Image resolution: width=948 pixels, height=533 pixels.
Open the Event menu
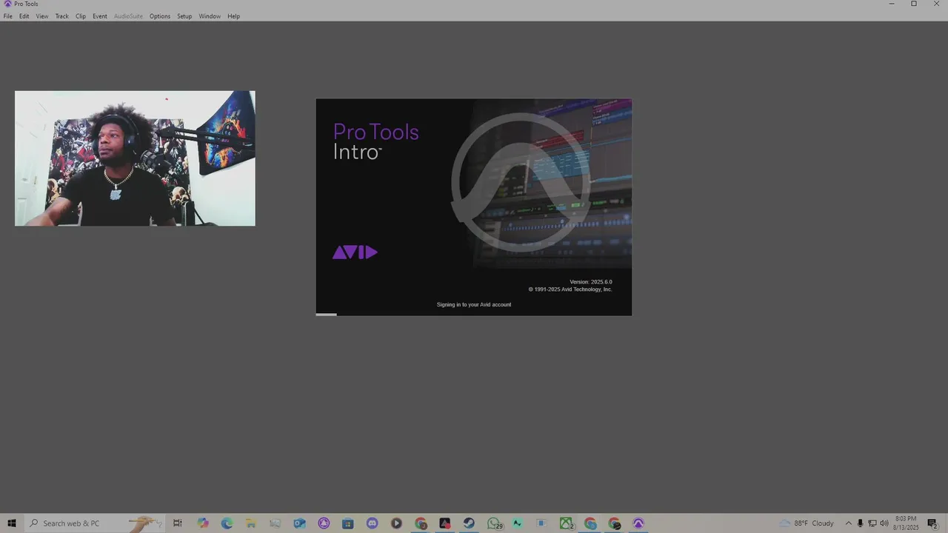point(100,16)
